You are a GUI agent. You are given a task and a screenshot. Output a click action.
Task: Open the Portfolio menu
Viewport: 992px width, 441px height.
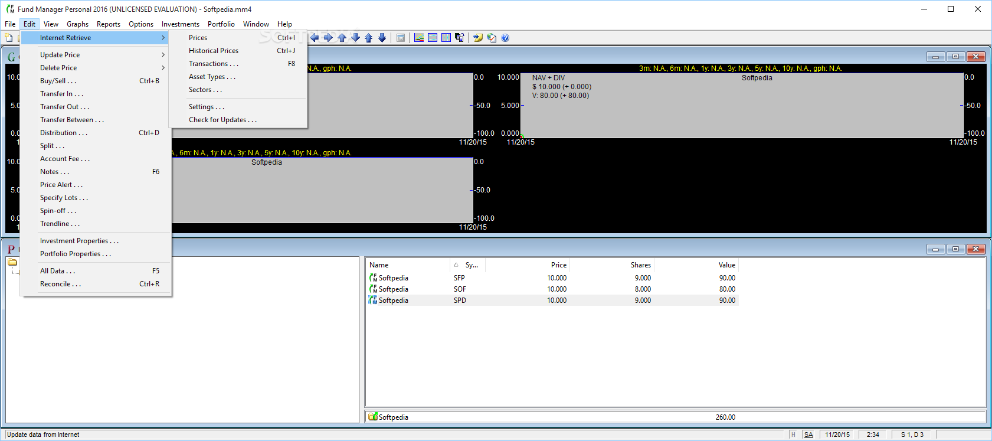coord(221,24)
